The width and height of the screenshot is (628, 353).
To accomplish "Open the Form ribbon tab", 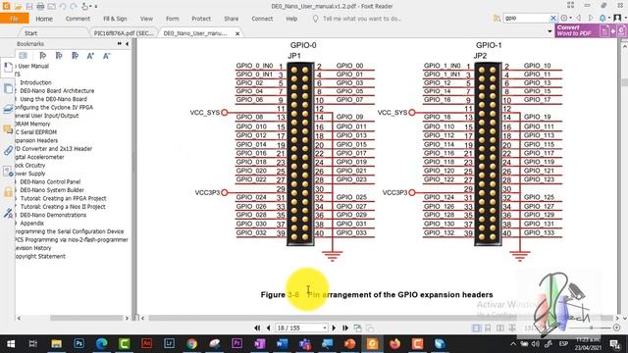I will pos(173,19).
